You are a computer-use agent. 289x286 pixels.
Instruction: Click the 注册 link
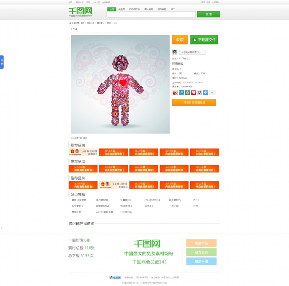[x=208, y=2]
